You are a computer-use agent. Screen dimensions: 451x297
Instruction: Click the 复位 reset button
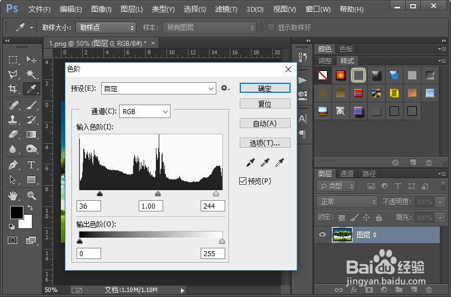click(265, 103)
